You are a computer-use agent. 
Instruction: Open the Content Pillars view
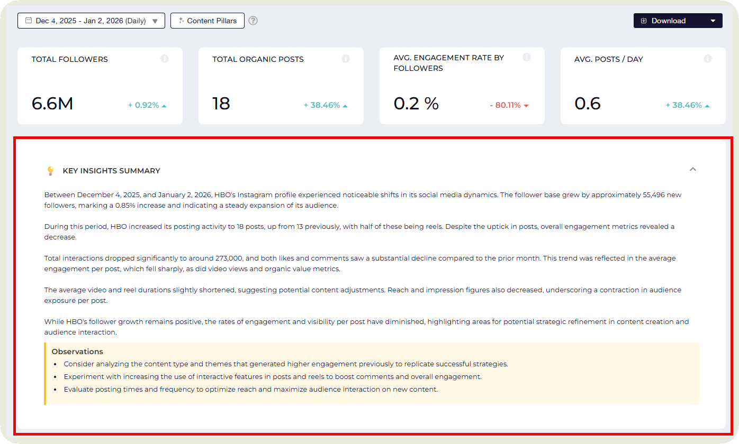pyautogui.click(x=207, y=20)
